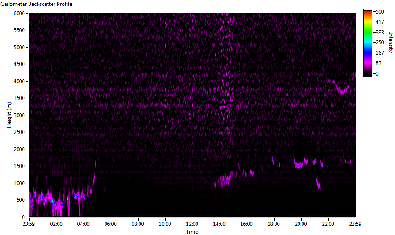Click the 20:00 time axis label

tap(301, 224)
